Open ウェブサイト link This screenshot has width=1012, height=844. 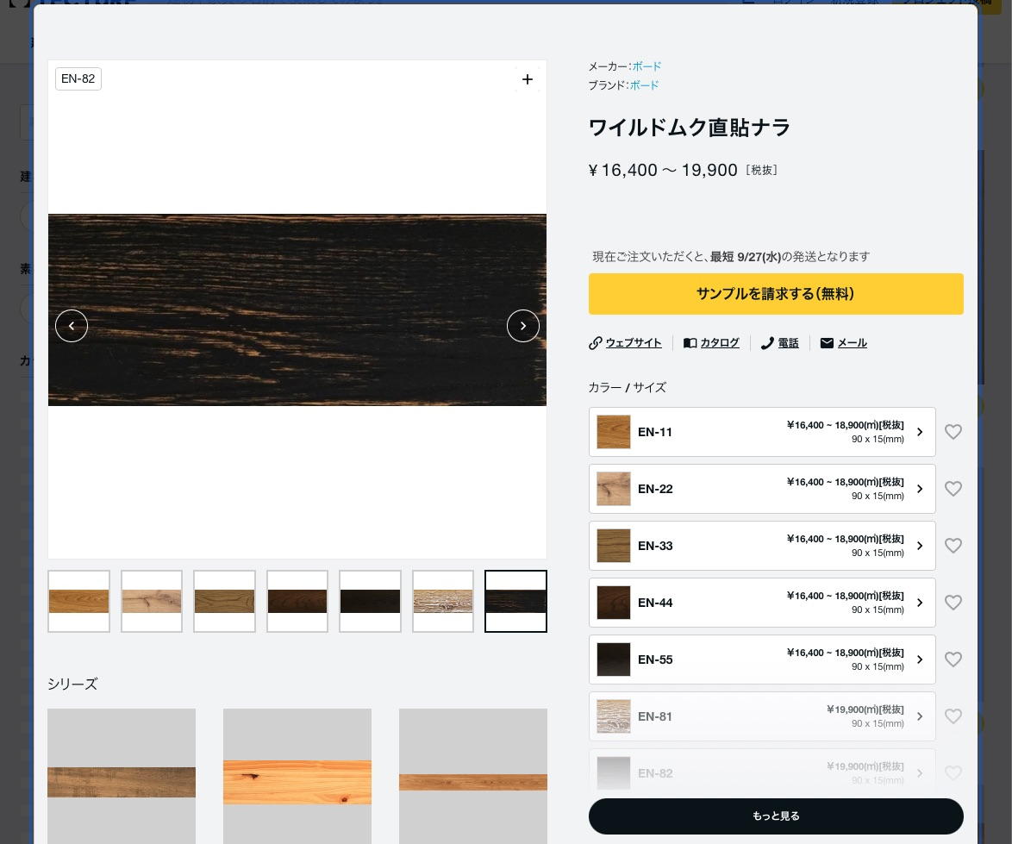tap(633, 342)
